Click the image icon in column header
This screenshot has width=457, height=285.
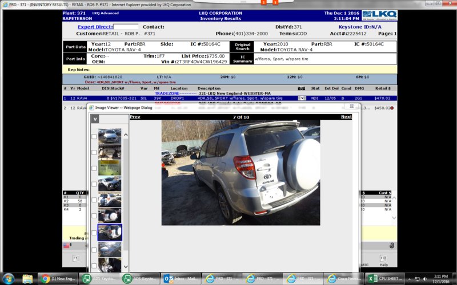(302, 88)
